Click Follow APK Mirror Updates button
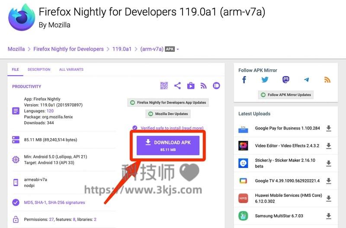 point(286,95)
